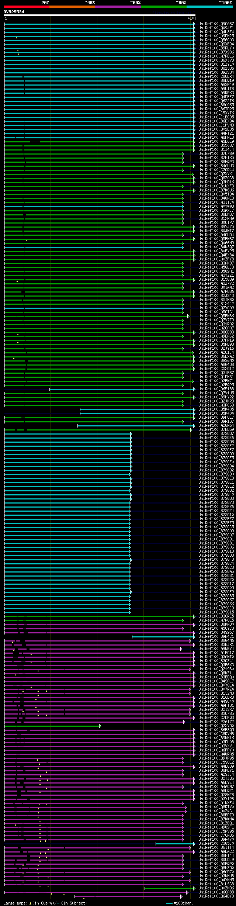
Task: Open hit UniRef100_Q09JZ1
Action: tap(216, 28)
